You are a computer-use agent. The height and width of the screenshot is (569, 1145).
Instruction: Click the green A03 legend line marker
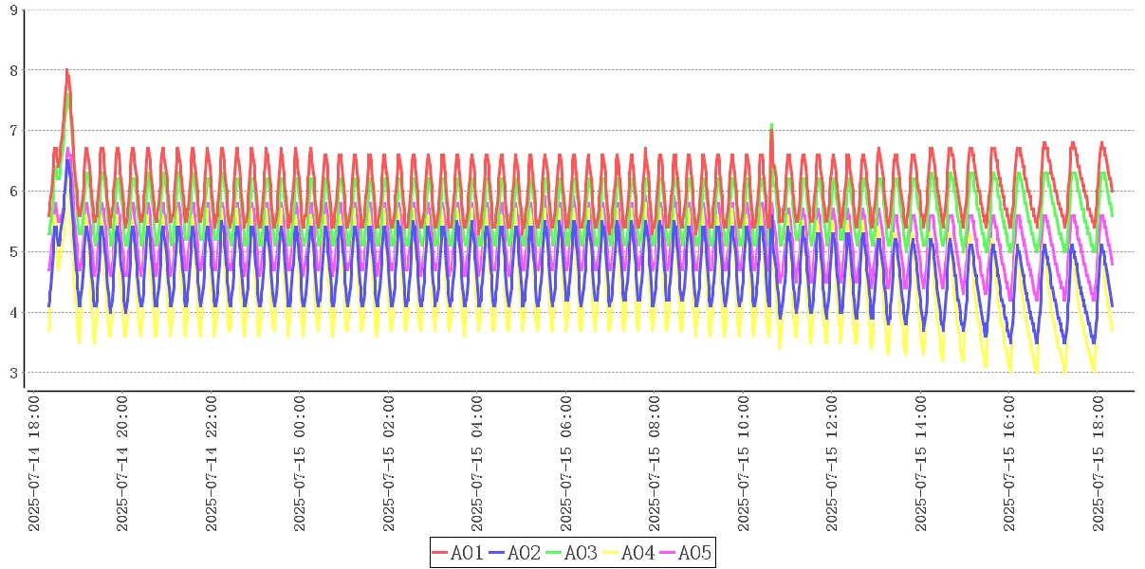point(554,553)
